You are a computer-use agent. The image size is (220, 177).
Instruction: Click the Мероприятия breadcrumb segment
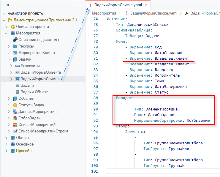click(104, 13)
